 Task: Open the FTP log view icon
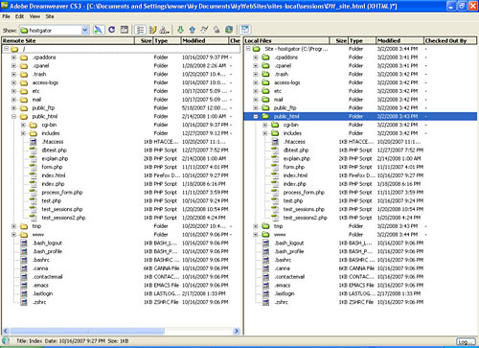125,30
